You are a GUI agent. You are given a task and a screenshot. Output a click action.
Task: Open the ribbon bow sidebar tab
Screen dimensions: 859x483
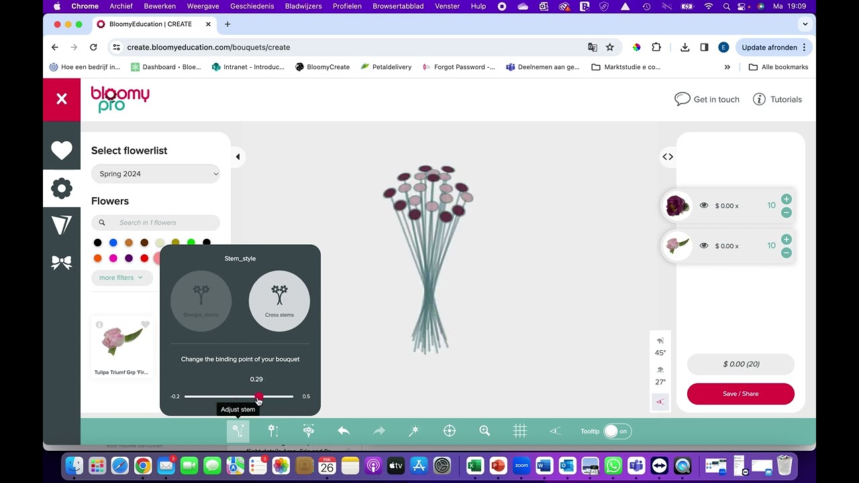[x=62, y=263]
